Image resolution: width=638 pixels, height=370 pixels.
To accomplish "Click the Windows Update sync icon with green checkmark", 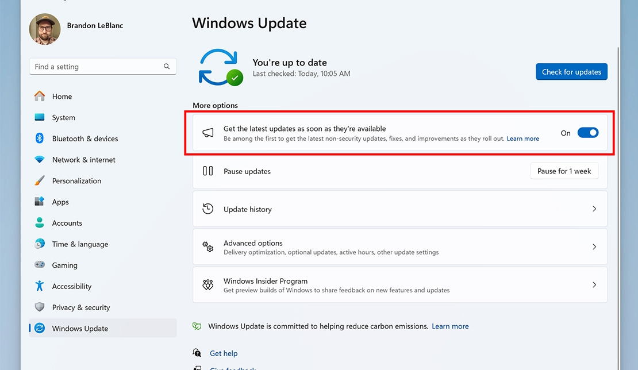I will point(220,67).
